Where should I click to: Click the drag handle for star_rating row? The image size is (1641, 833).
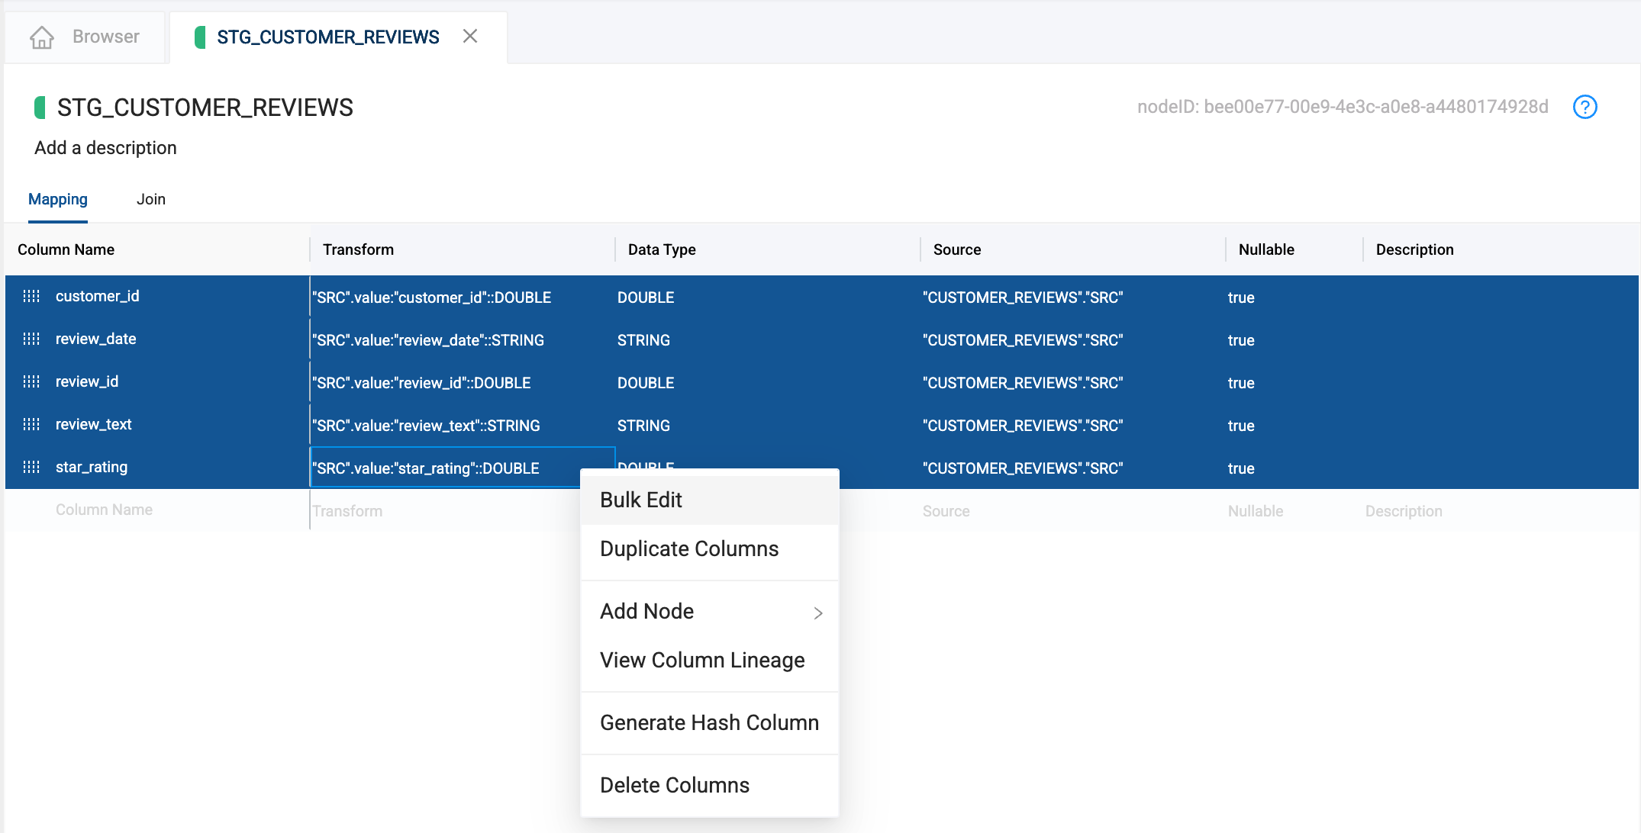(x=31, y=467)
